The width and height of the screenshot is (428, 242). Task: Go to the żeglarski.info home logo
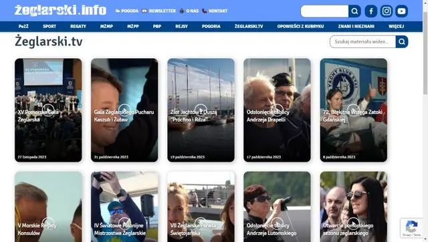pyautogui.click(x=60, y=11)
